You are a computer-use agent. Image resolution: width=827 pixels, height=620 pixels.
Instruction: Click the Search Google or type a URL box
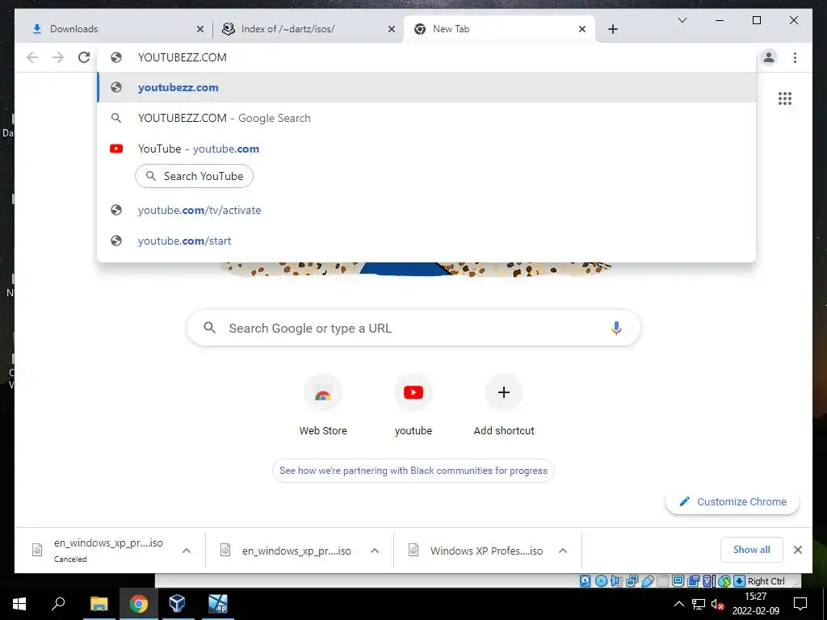click(413, 328)
